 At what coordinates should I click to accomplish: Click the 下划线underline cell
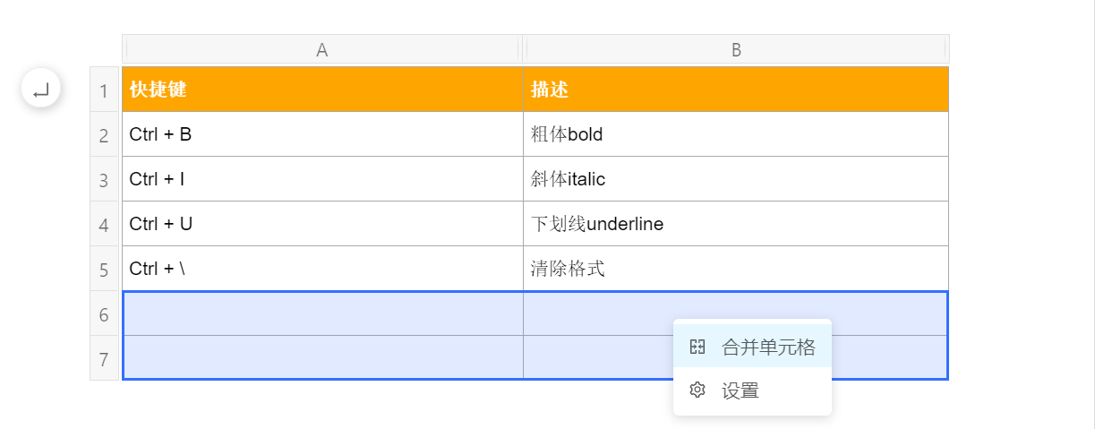coord(736,224)
